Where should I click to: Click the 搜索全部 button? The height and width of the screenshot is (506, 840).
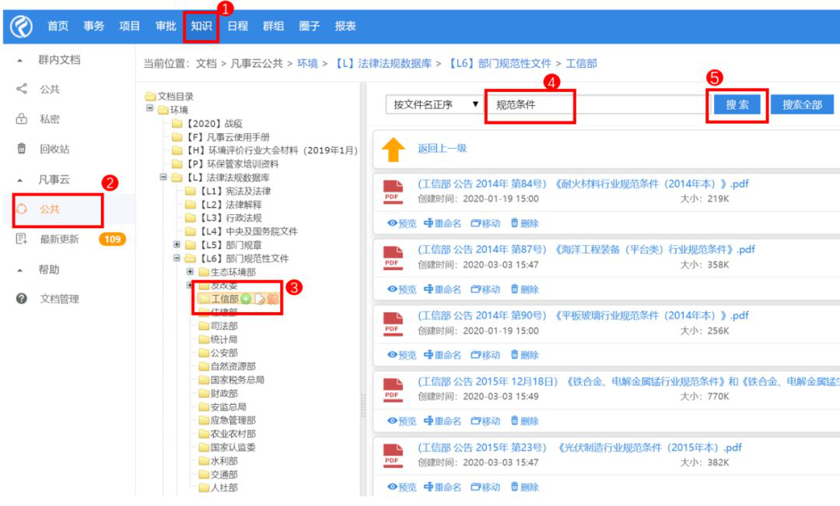(x=802, y=105)
